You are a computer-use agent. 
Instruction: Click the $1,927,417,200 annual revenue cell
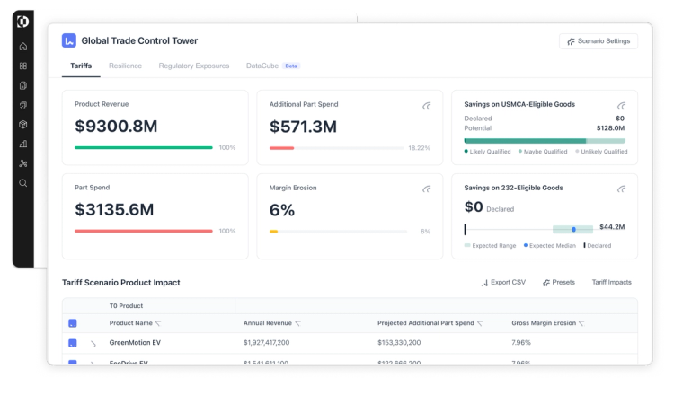pyautogui.click(x=267, y=343)
